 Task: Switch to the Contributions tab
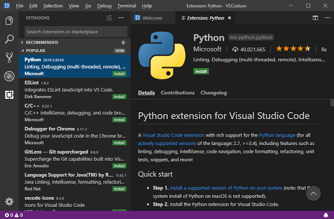pos(178,93)
